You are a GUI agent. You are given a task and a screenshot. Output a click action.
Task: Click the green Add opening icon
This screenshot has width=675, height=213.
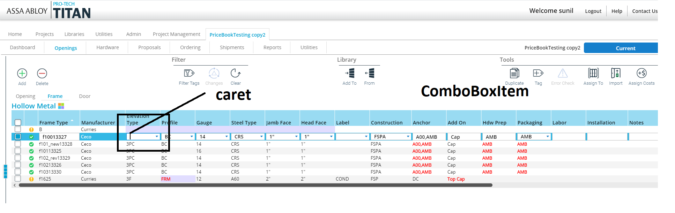click(22, 74)
